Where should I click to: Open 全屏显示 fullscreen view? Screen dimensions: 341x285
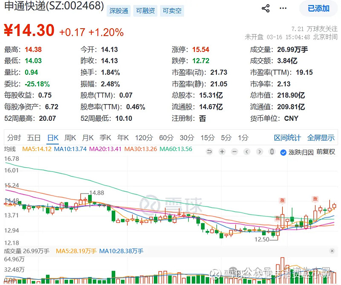[x=321, y=138]
